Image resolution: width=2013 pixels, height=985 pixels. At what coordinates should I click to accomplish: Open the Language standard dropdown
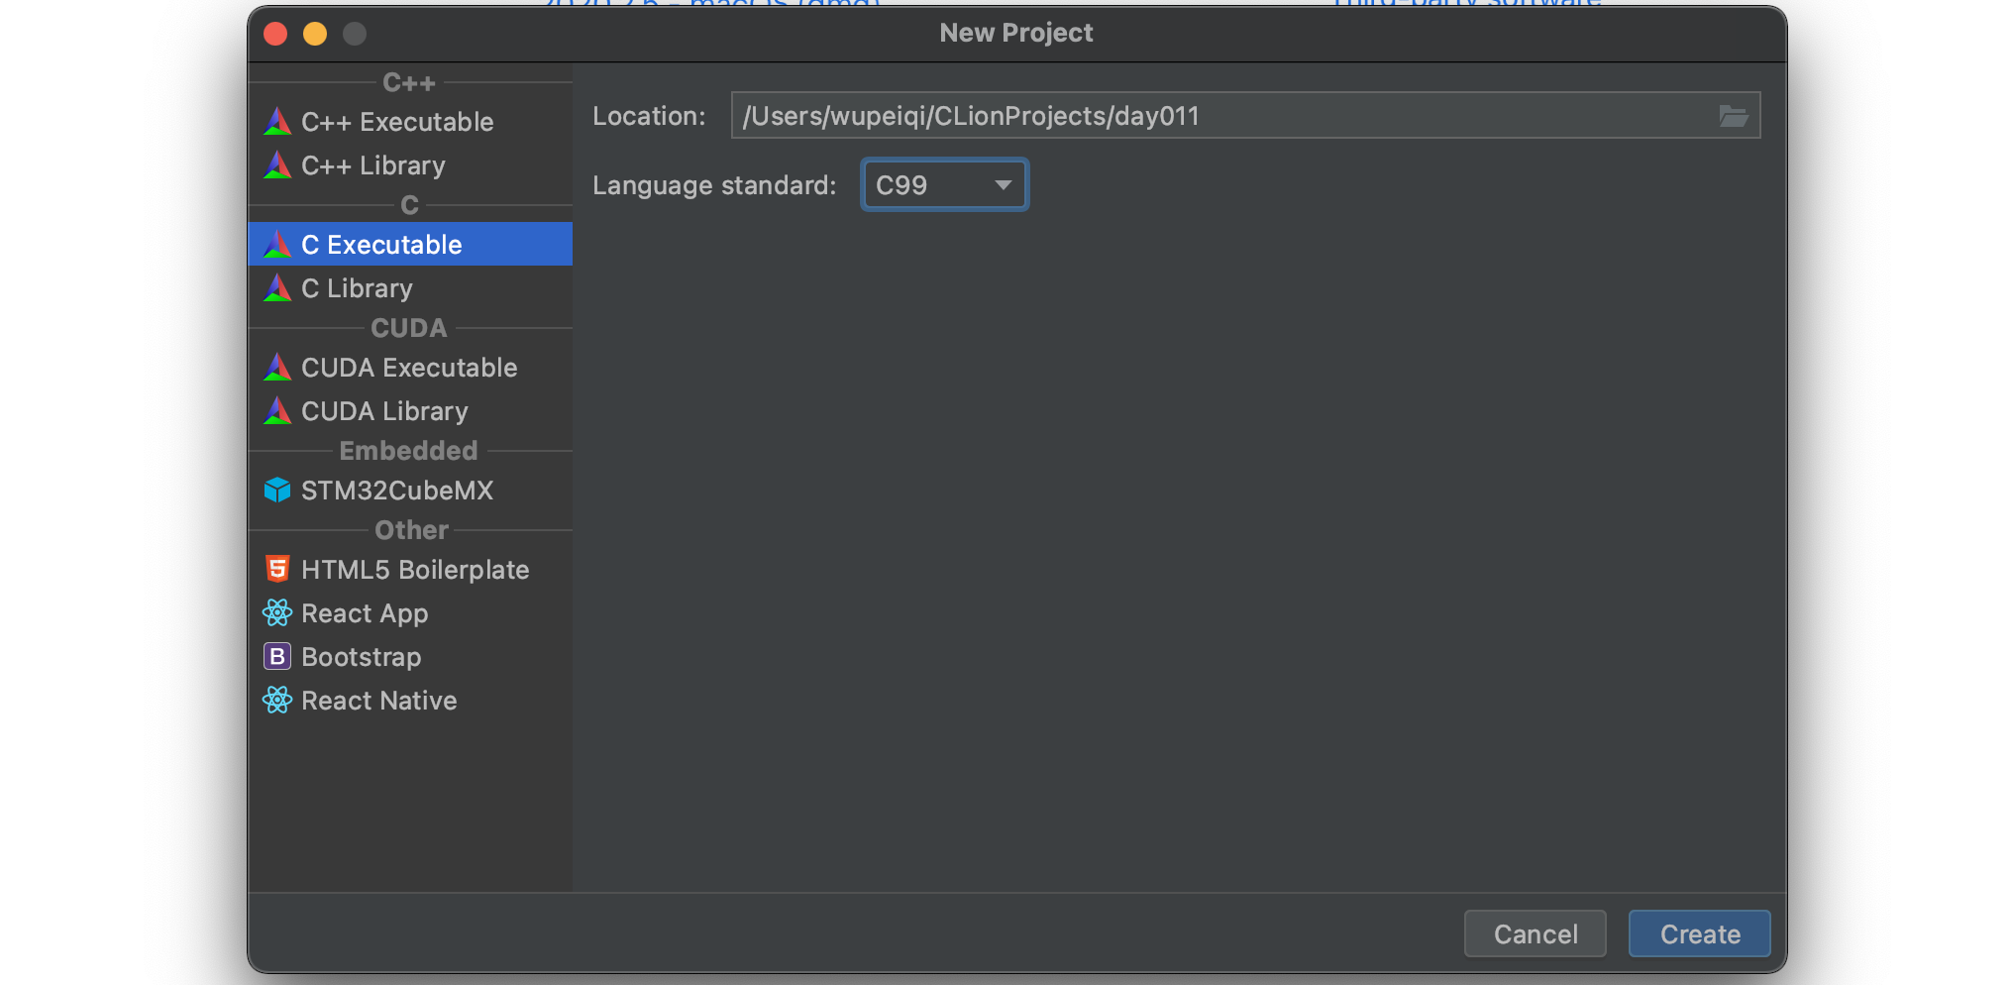(x=944, y=185)
